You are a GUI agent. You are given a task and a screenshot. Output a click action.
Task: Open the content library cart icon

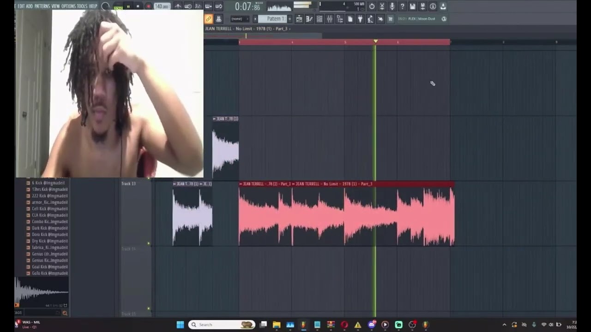point(390,19)
